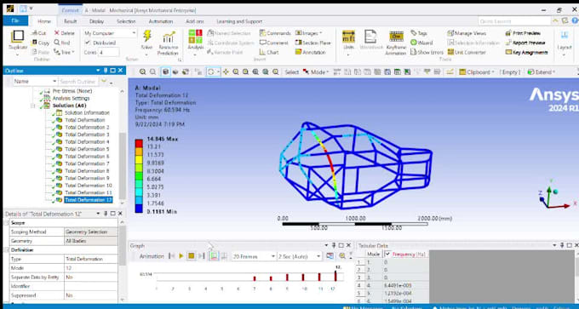This screenshot has width=579, height=309.
Task: Toggle the Distributed checkbox
Action: [x=87, y=43]
